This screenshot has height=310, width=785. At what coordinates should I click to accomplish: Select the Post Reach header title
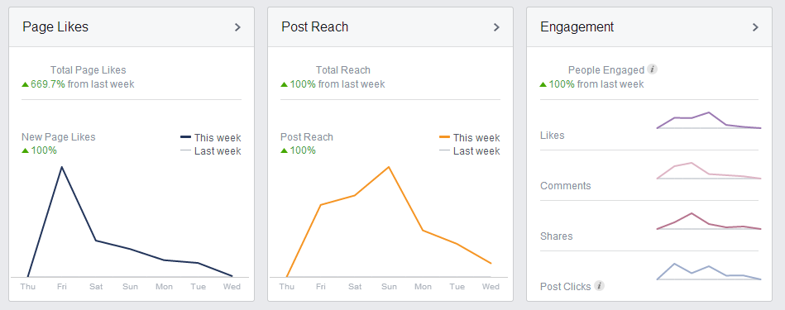[x=315, y=27]
